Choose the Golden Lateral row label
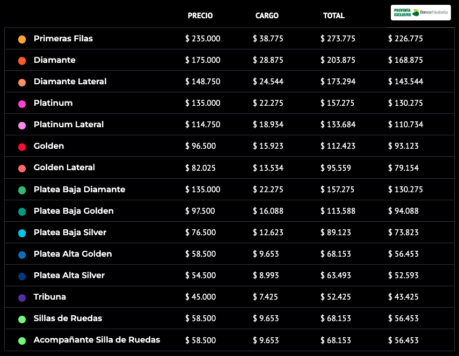 64,168
